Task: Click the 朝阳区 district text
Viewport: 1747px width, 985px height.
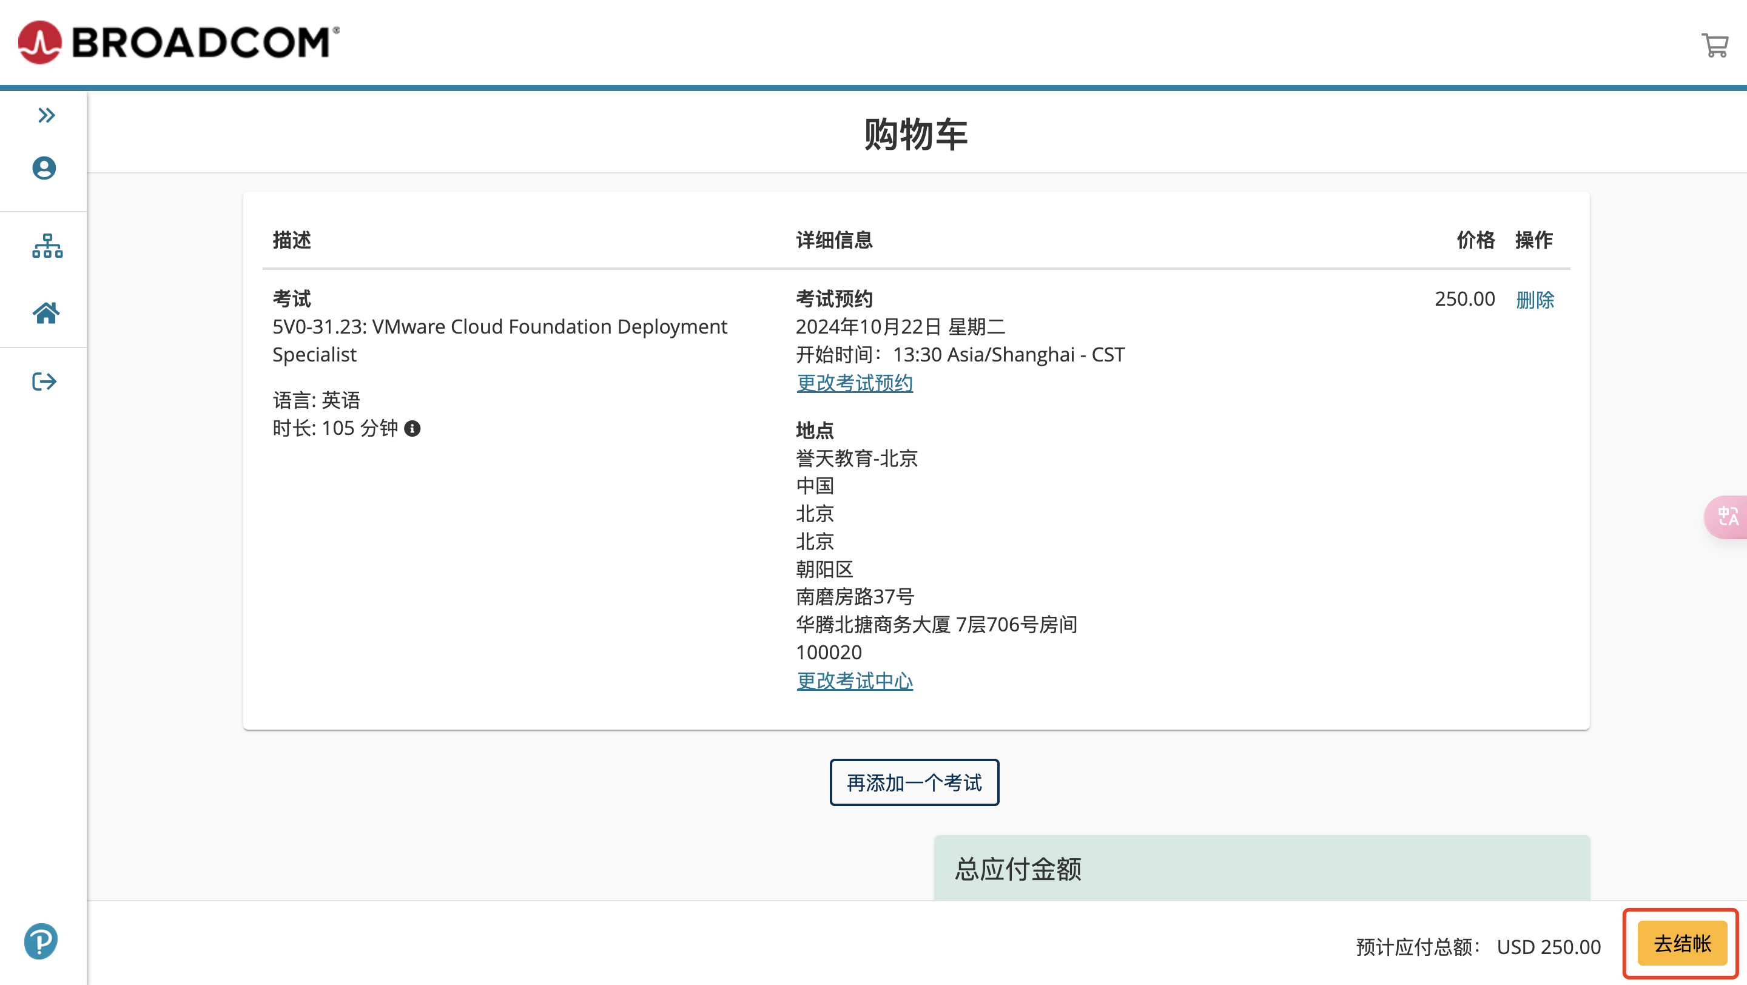Action: (x=824, y=569)
